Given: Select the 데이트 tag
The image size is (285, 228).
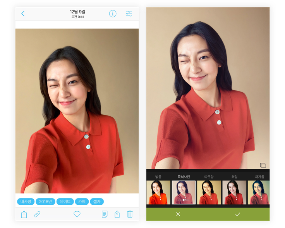Looking at the screenshot, I should (65, 202).
